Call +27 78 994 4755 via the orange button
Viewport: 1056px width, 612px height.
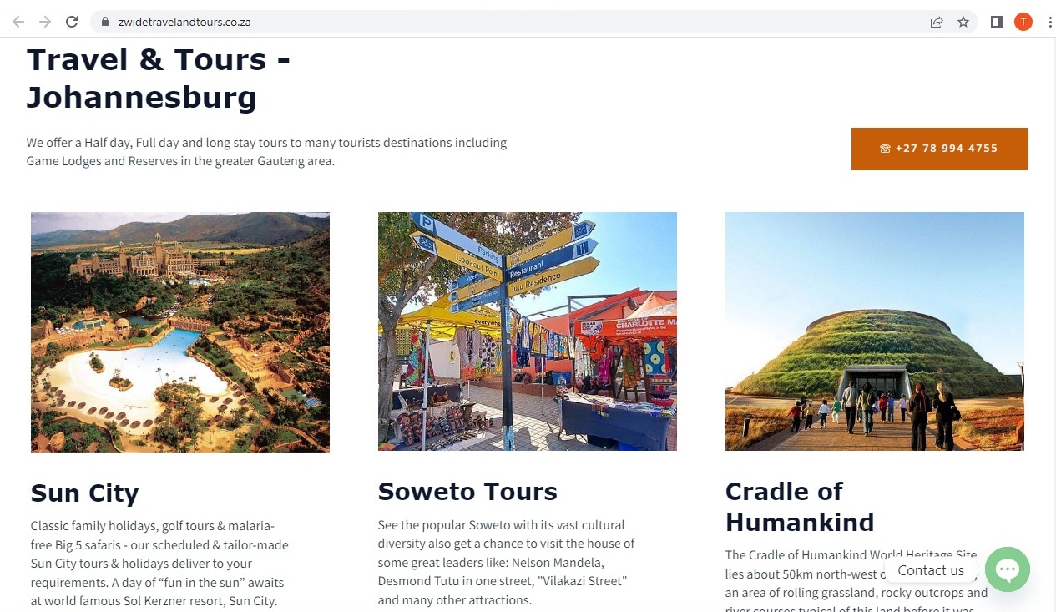939,149
